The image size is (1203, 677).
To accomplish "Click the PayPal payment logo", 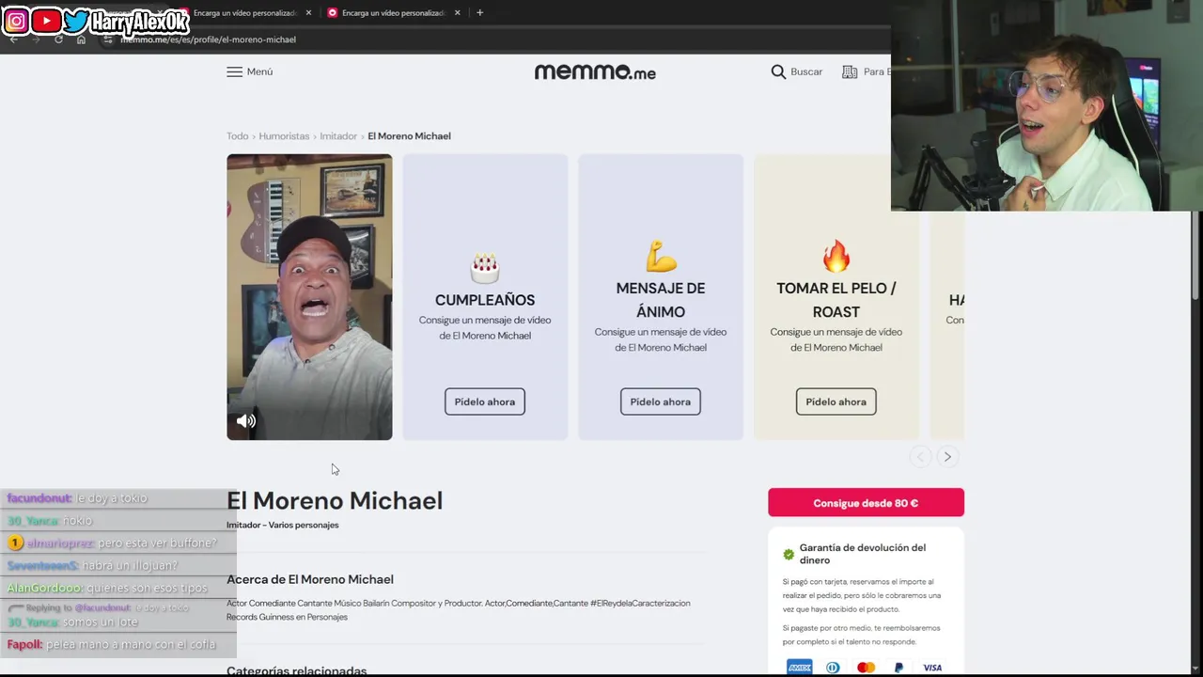I will point(898,668).
